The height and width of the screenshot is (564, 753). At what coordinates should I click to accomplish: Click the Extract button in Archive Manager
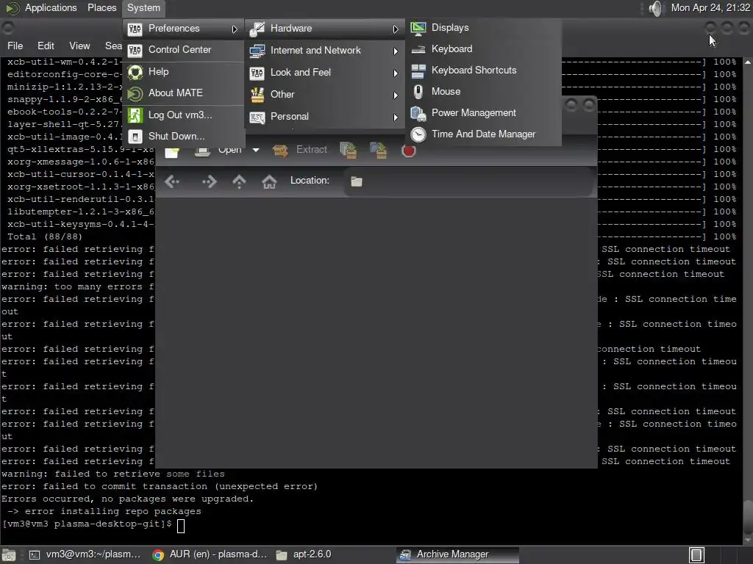point(300,150)
